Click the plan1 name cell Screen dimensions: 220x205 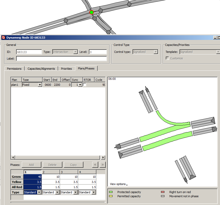click(16, 85)
